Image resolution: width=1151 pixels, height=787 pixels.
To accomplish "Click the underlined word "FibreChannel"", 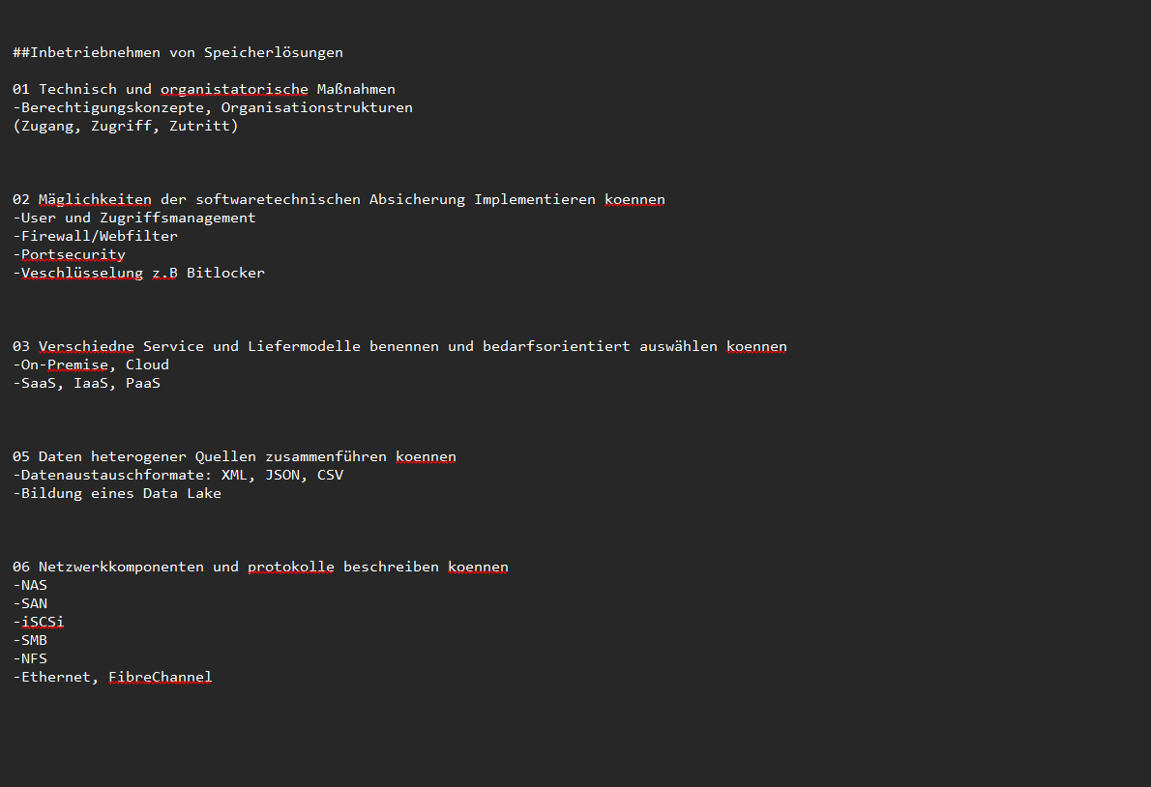I will tap(160, 677).
